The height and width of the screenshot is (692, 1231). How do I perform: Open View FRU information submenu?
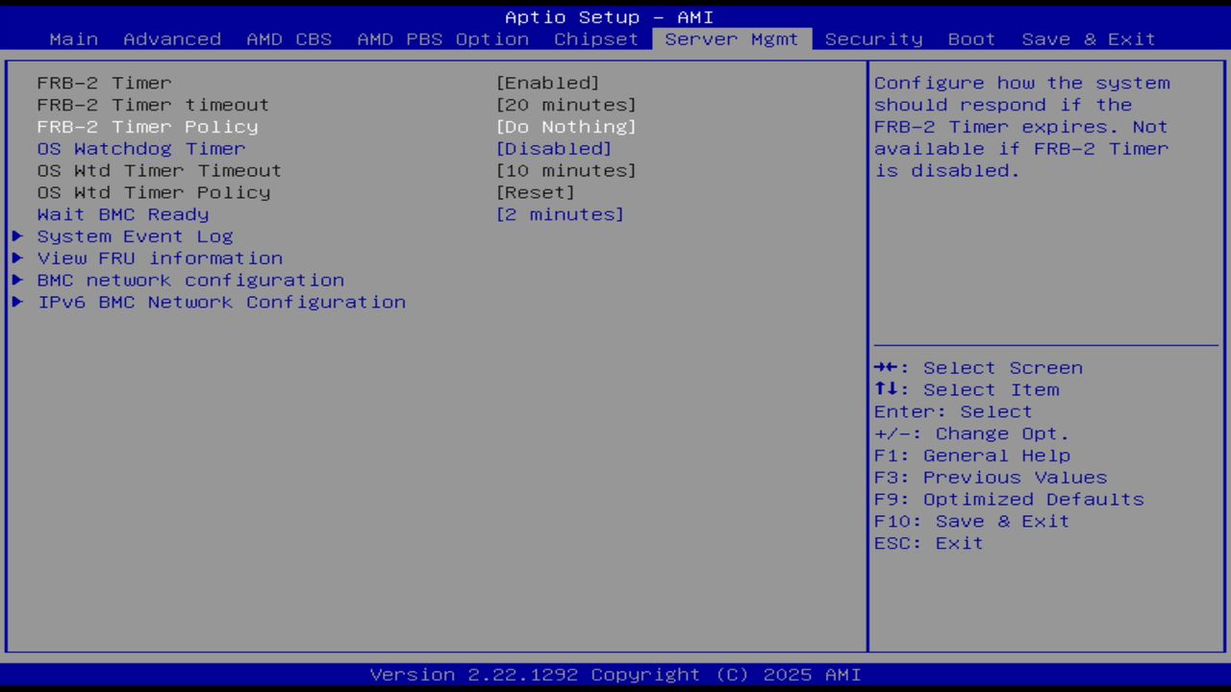tap(160, 259)
